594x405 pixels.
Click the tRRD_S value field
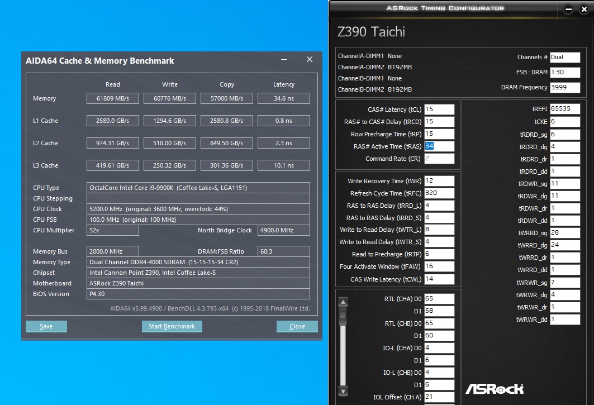pyautogui.click(x=439, y=218)
